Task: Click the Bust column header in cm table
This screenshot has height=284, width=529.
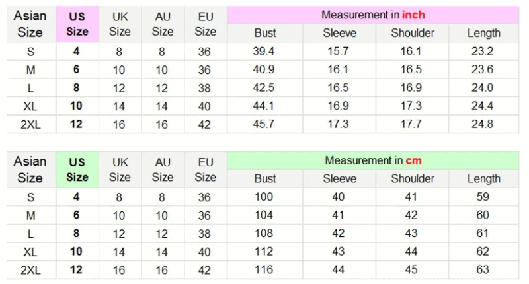Action: [x=265, y=178]
